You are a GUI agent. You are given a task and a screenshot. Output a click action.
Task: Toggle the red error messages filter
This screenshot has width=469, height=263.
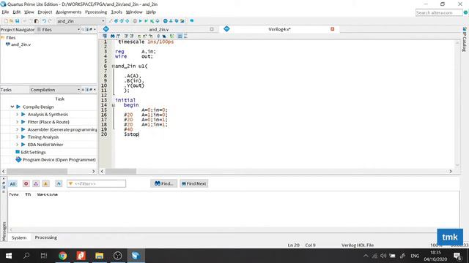point(26,183)
